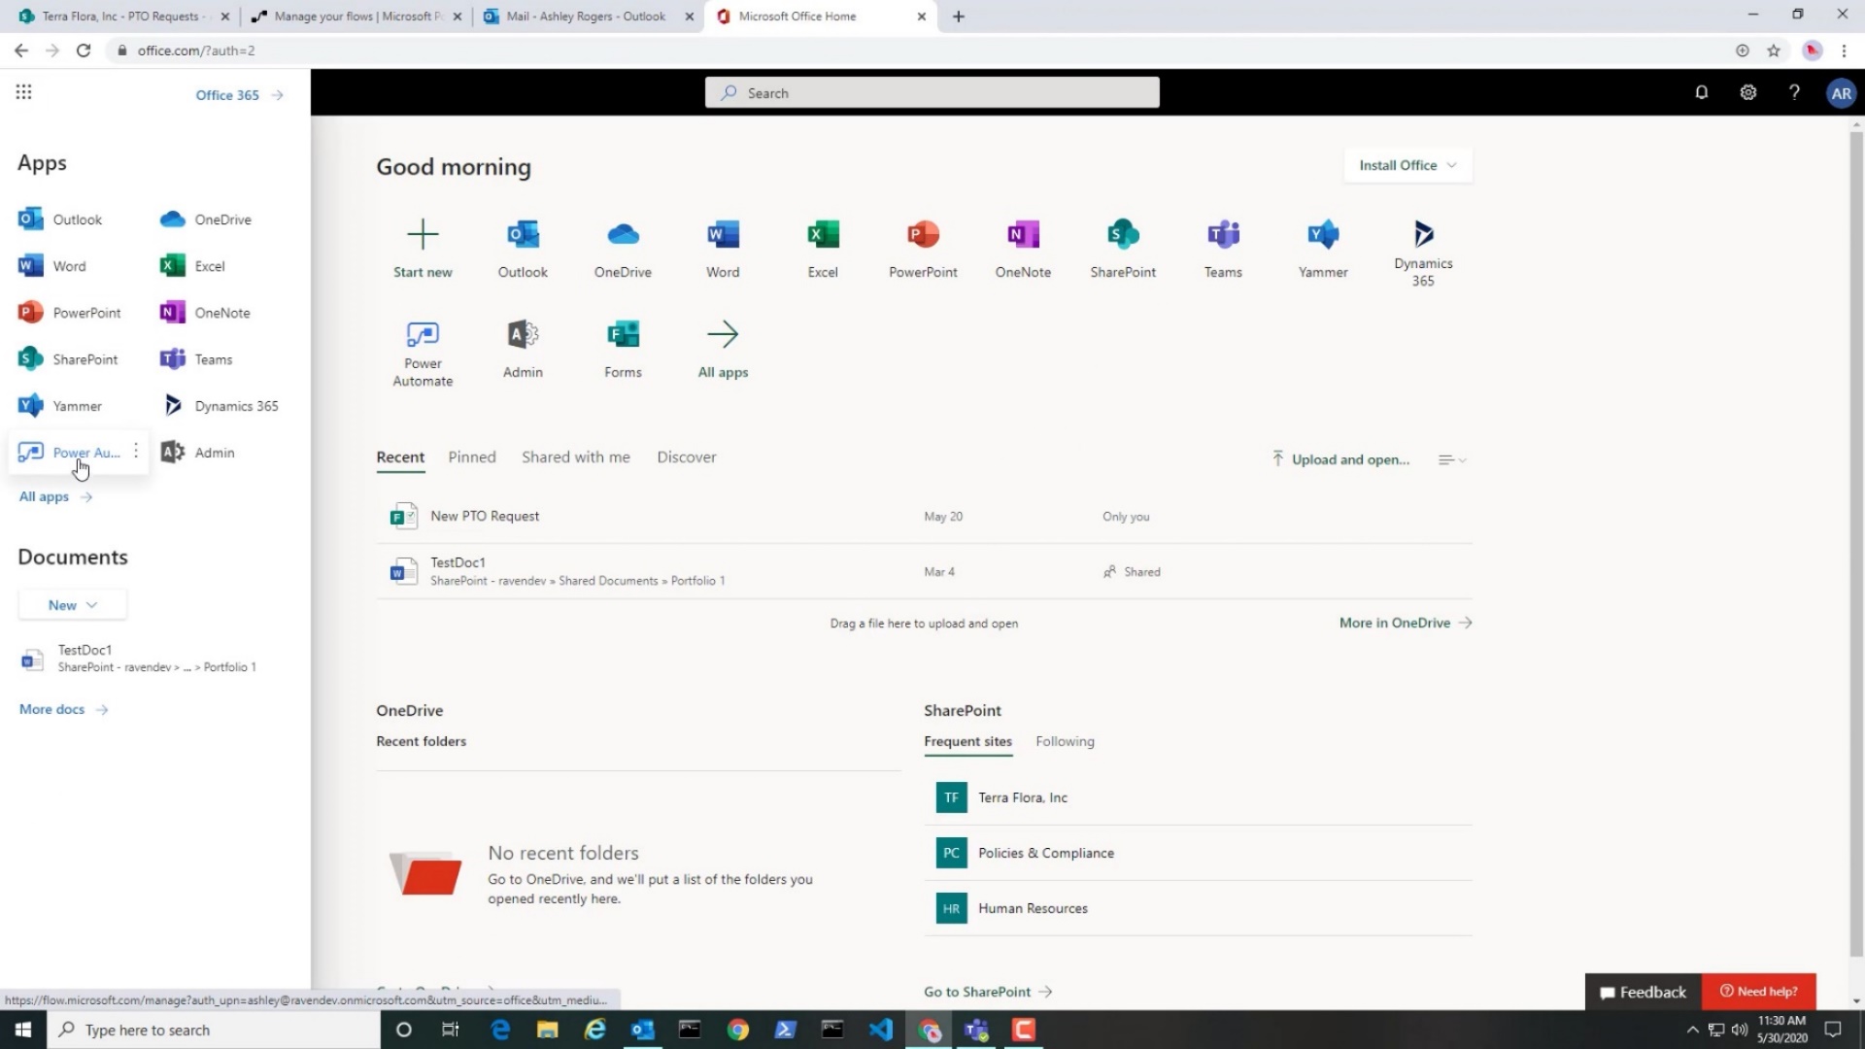Switch to Mail - Ashley Rogers Outlook tab
Screen dimensions: 1865x1049
point(586,17)
